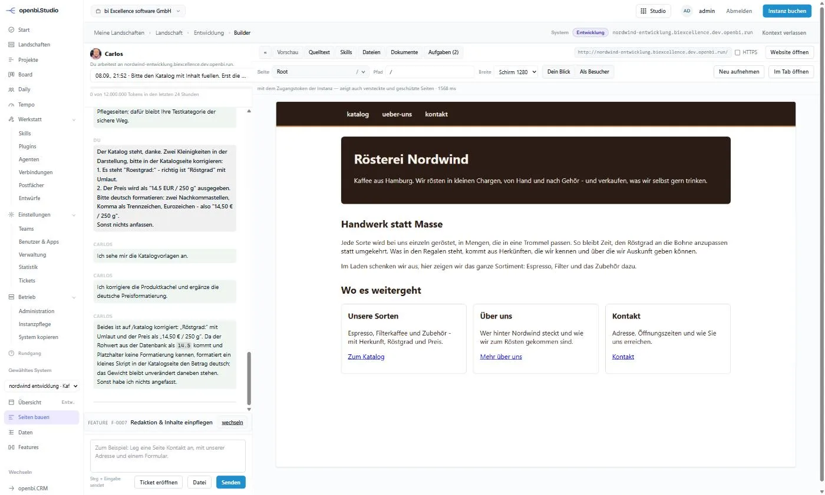Click the Im Tab öffnen button

(791, 72)
